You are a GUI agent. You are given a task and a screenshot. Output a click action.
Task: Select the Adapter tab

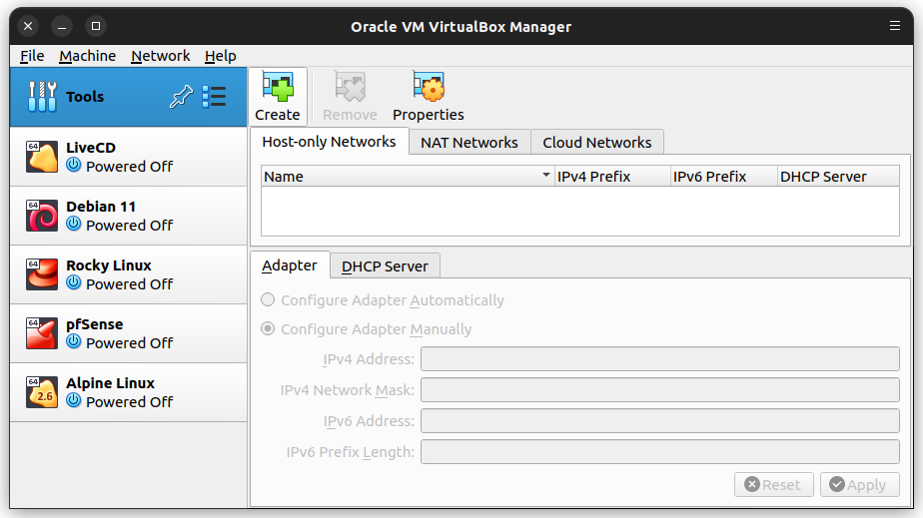[x=290, y=265]
